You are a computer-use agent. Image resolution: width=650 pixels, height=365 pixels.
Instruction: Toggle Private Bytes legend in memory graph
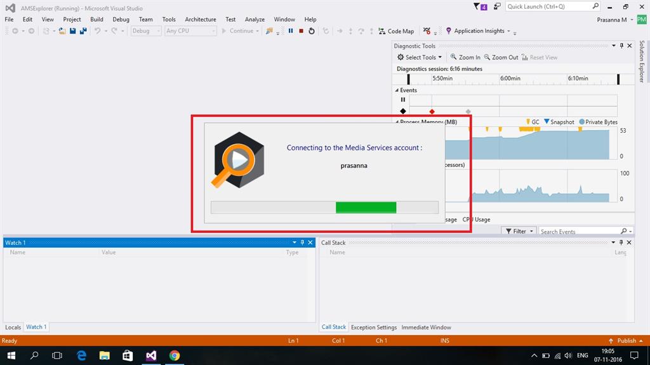(x=598, y=122)
